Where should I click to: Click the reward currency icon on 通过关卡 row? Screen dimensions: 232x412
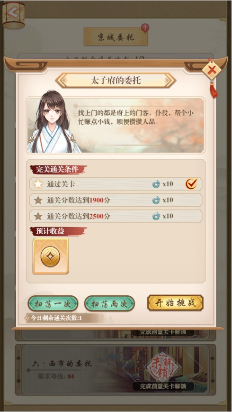[156, 184]
